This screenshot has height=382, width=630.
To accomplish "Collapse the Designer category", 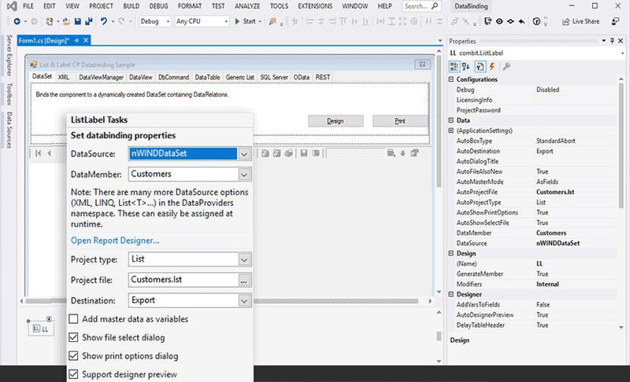I will point(450,294).
